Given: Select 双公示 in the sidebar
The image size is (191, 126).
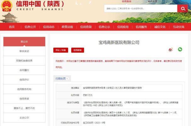Looking at the screenshot, I should pos(24,42).
